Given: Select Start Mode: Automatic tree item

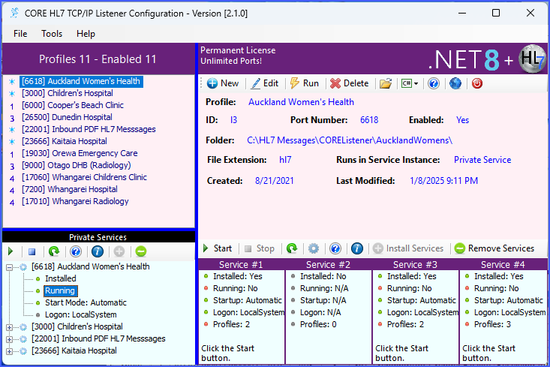Looking at the screenshot, I should pyautogui.click(x=86, y=302).
